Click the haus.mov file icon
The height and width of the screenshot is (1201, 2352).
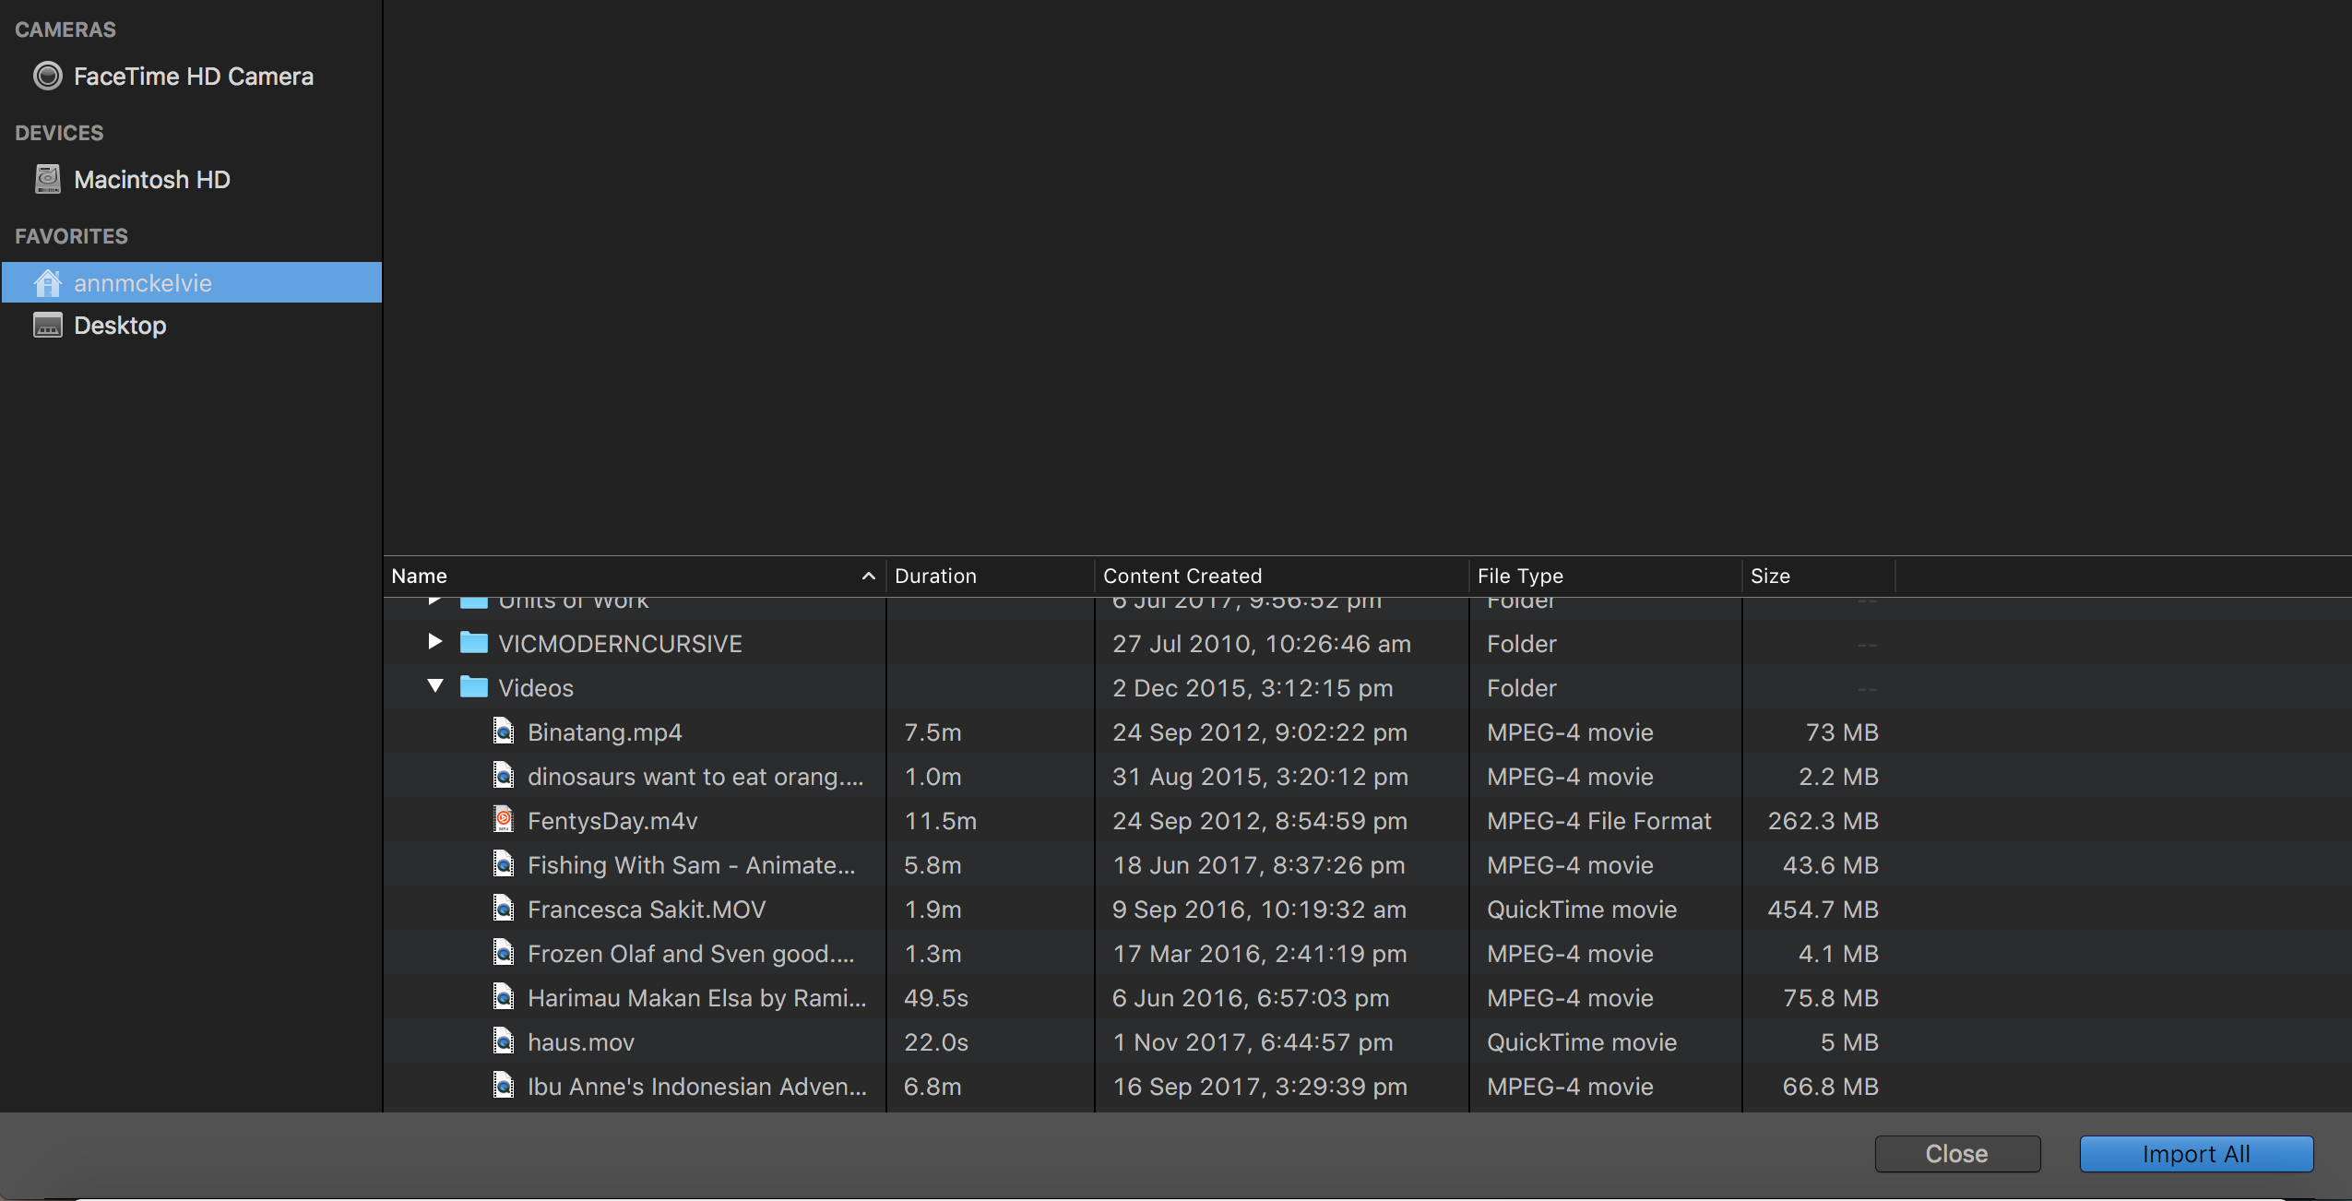tap(504, 1042)
